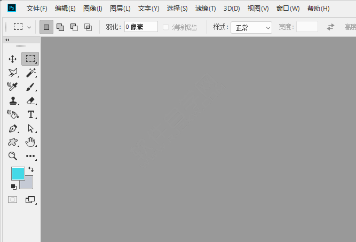356x242 pixels.
Task: Choose the Horizontal Type tool
Action: [30, 114]
